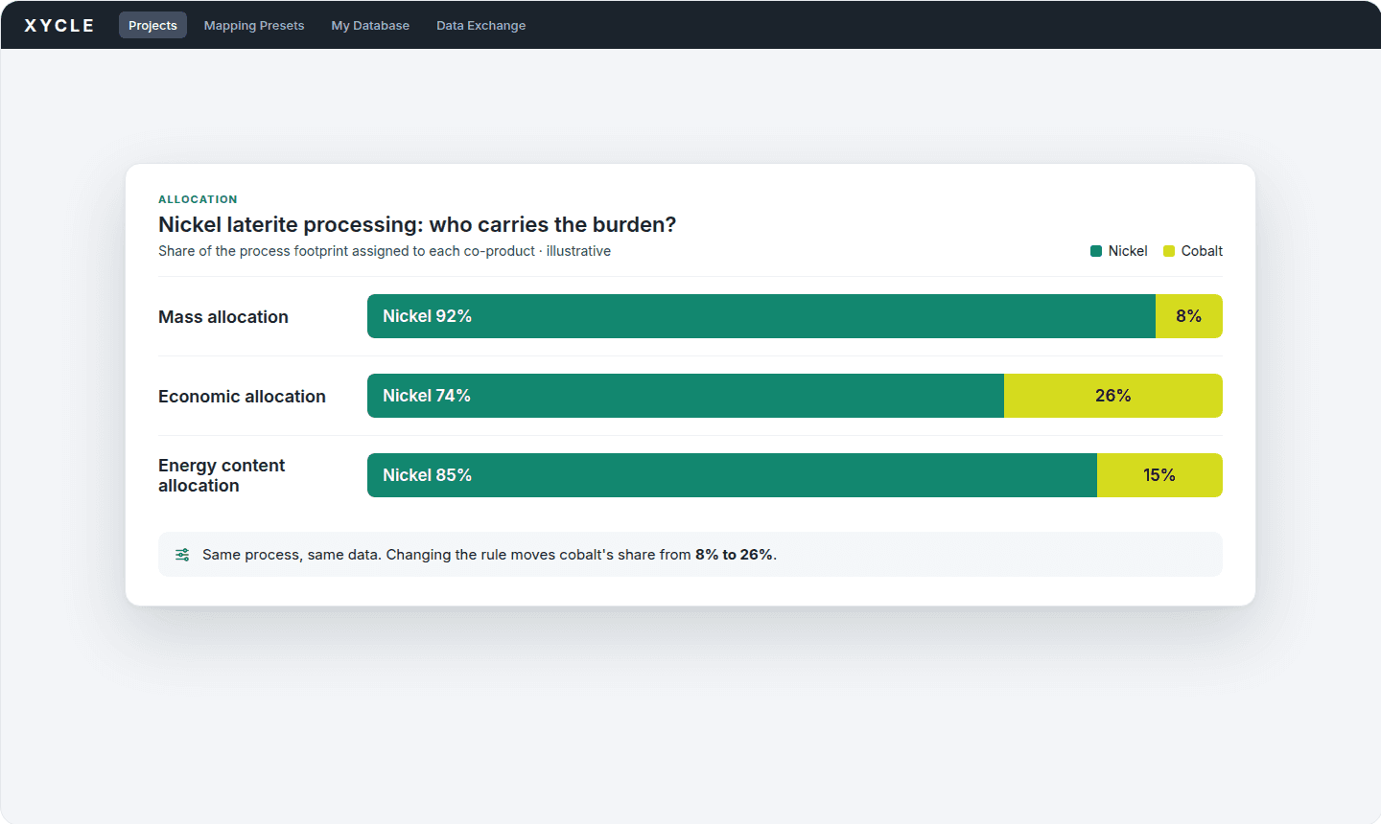This screenshot has height=824, width=1381.
Task: Select the 26% cobalt bar segment
Action: [x=1113, y=396]
